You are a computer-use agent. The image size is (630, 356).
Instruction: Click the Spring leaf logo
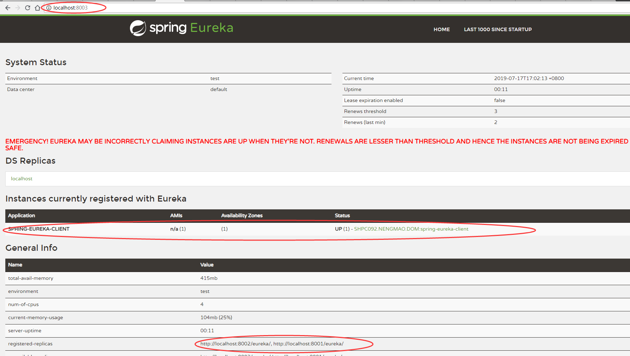point(138,28)
